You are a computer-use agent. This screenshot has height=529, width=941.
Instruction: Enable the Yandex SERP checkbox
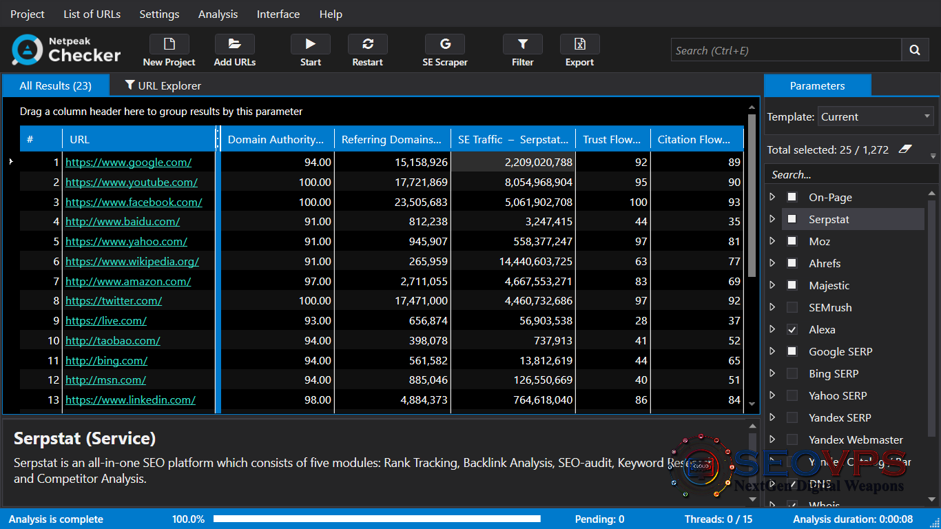pyautogui.click(x=792, y=417)
